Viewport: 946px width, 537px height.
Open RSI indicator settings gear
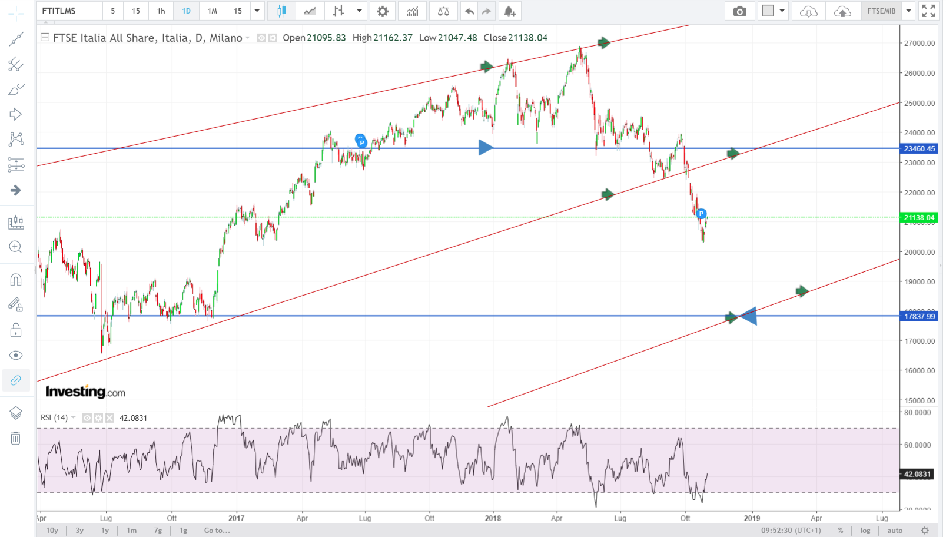[x=98, y=418]
